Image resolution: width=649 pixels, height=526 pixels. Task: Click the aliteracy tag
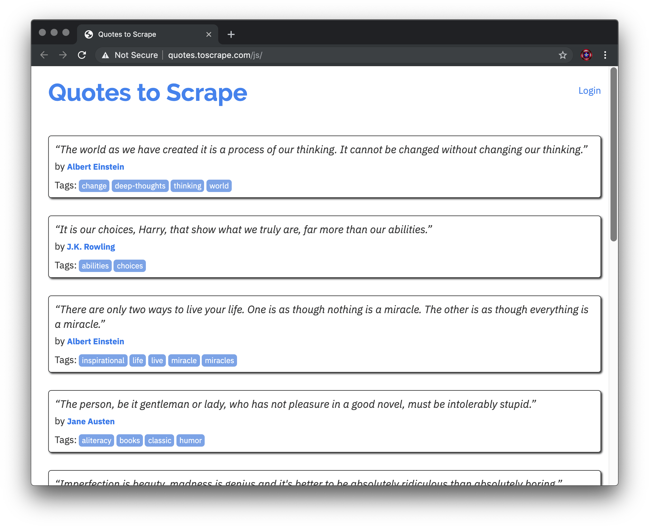(96, 440)
